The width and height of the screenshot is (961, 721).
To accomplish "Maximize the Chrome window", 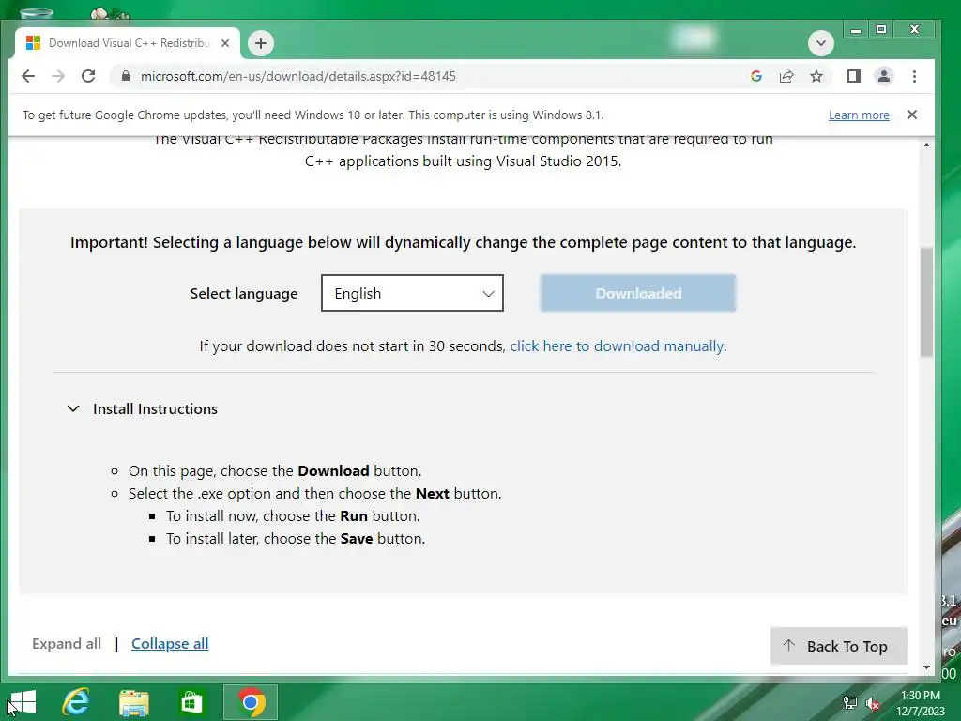I will click(881, 29).
